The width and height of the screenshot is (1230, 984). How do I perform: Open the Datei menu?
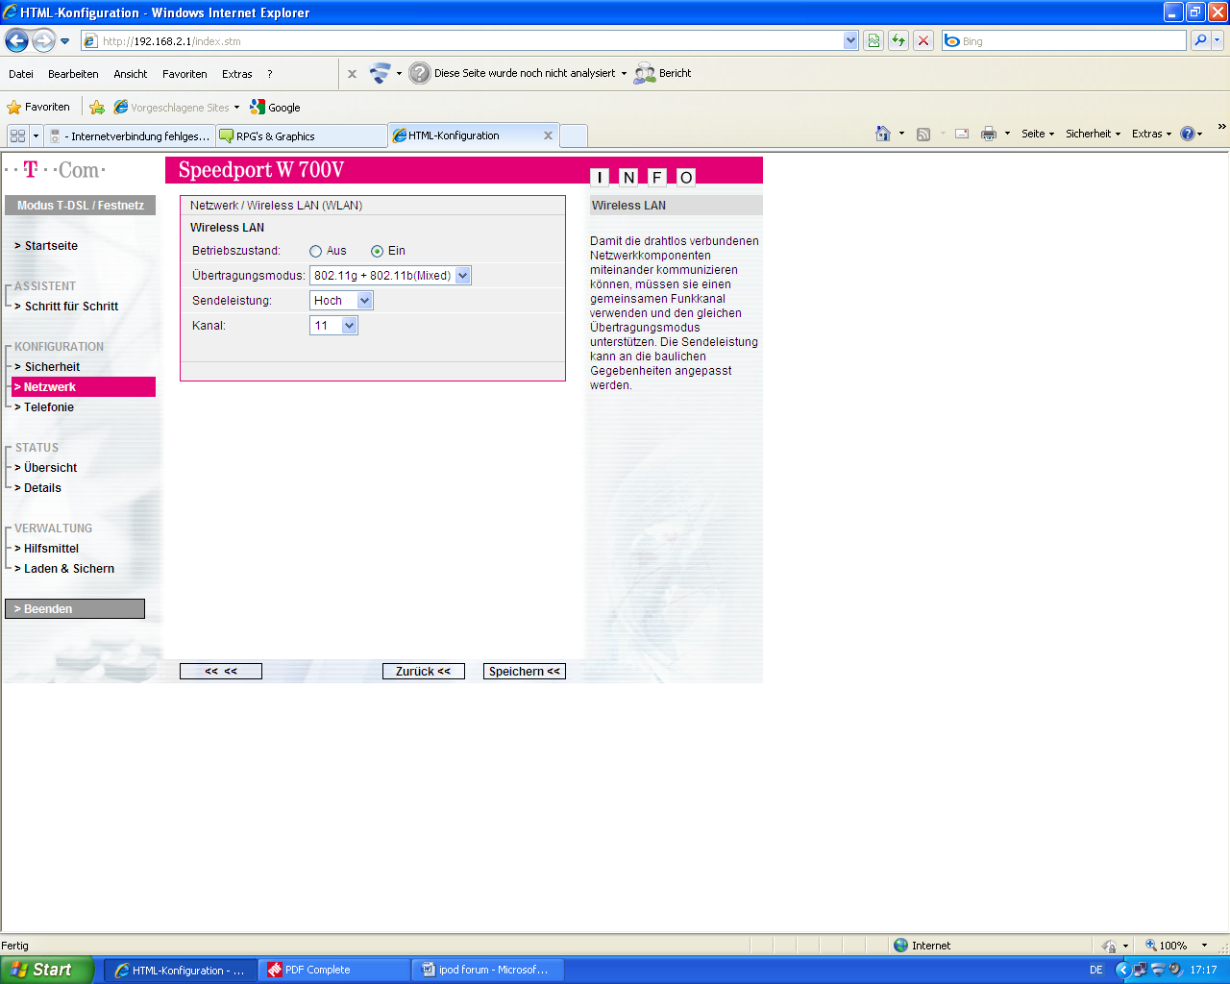21,74
